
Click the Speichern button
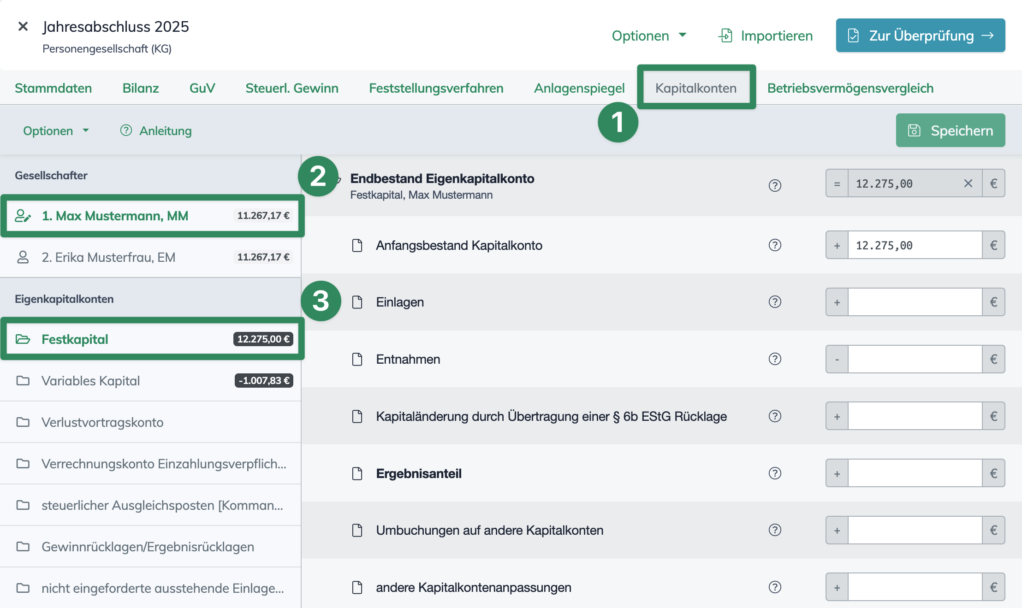(951, 130)
